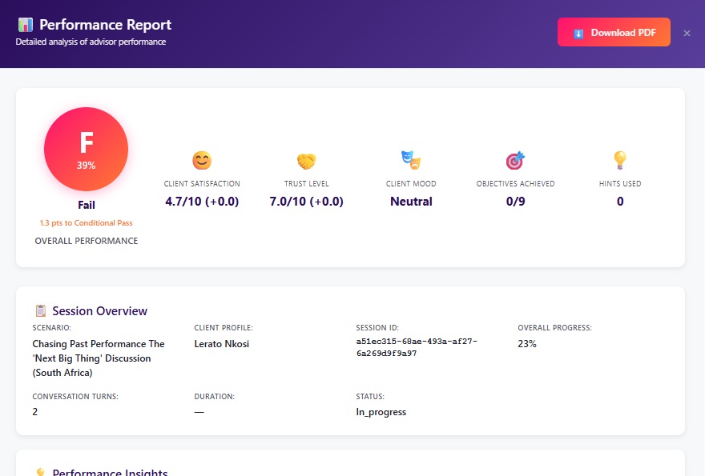Click the Session Overview section heading
The width and height of the screenshot is (705, 476).
point(101,310)
